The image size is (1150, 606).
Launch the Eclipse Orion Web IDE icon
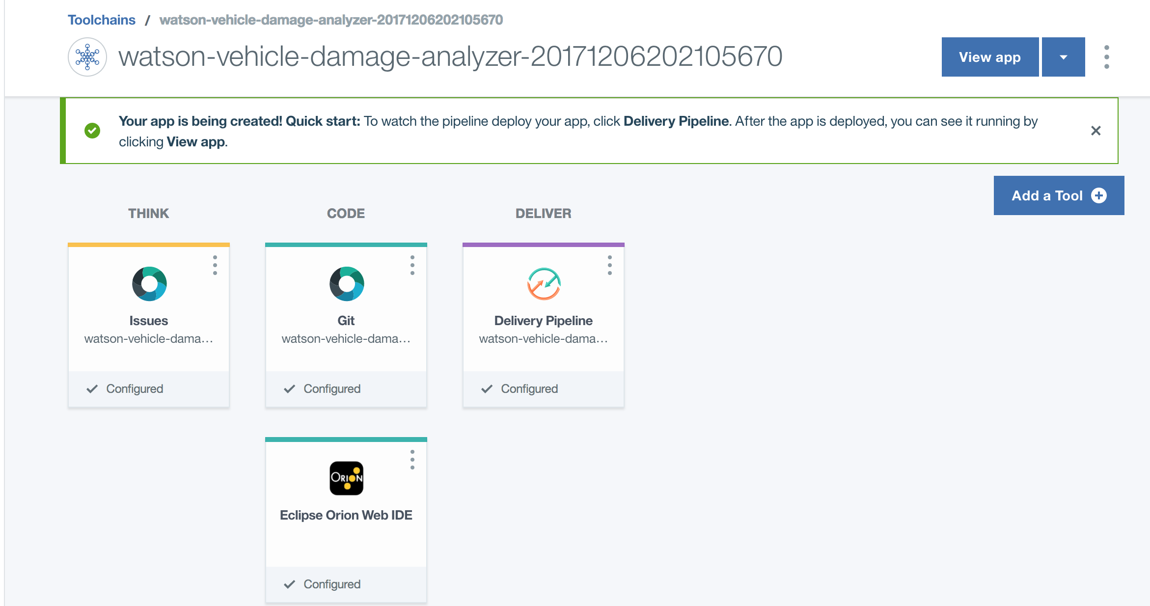pyautogui.click(x=347, y=478)
